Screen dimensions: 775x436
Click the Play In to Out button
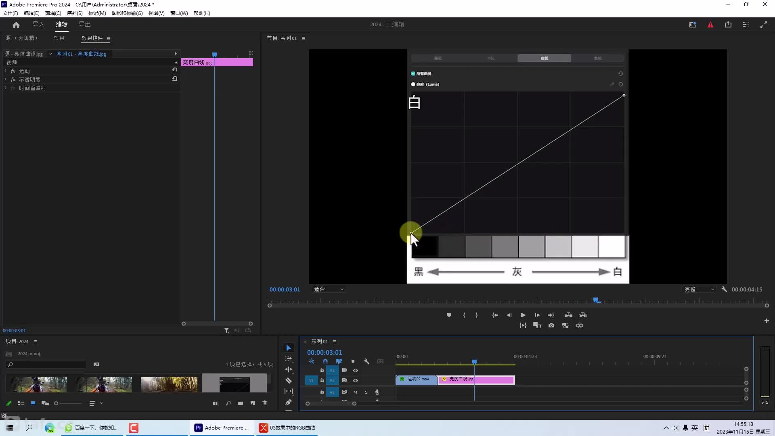[x=523, y=325]
